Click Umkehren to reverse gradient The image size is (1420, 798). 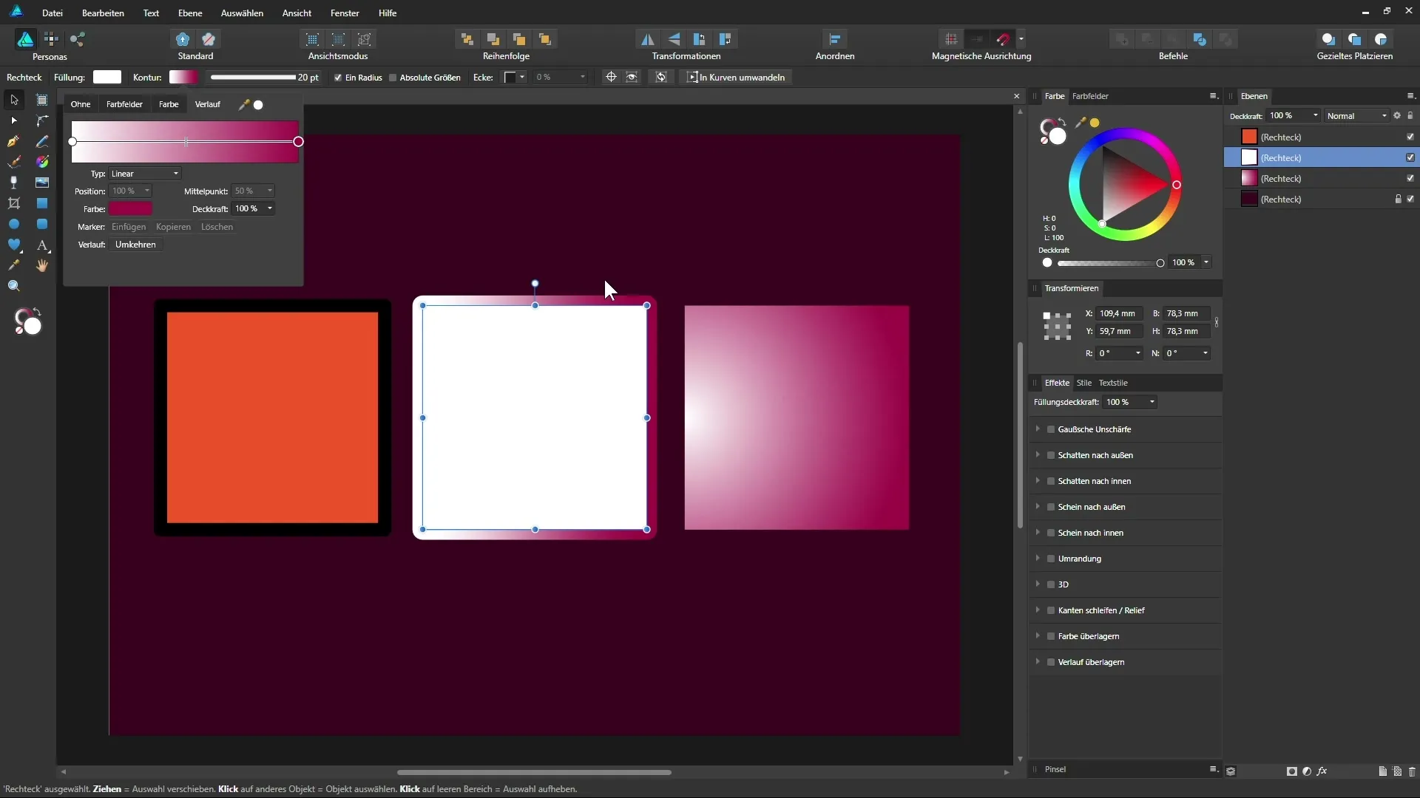click(136, 245)
